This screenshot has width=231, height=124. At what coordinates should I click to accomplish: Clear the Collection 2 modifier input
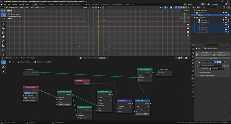click(x=223, y=69)
